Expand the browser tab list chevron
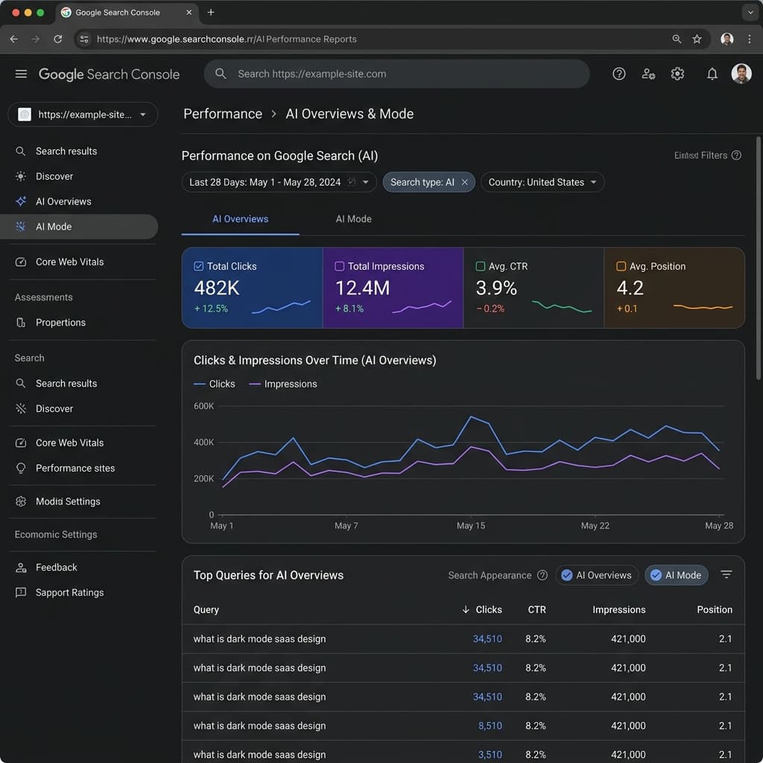The width and height of the screenshot is (763, 763). [x=750, y=12]
